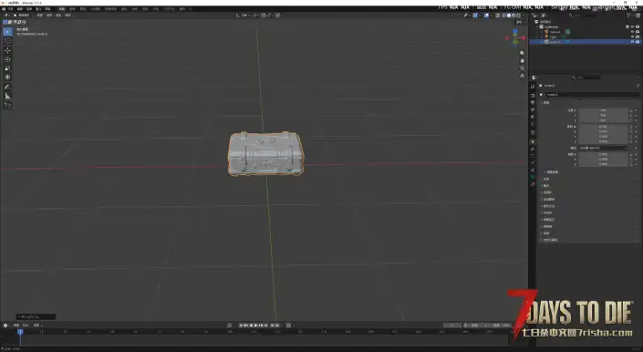Select the Rotate tool

pyautogui.click(x=7, y=59)
